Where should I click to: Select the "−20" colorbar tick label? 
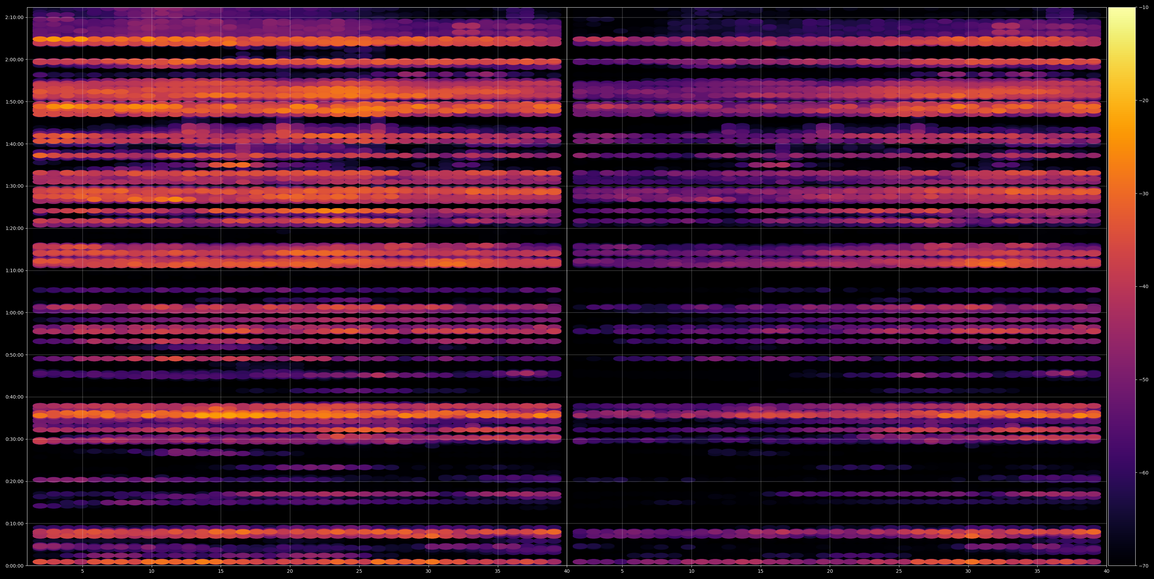point(1144,100)
